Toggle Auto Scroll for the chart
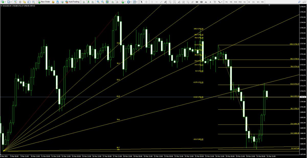Image resolution: width=307 pixels, height=158 pixels. click(113, 2)
